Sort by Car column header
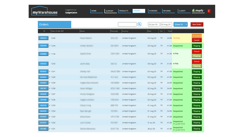244x137 pixels. (x=161, y=31)
